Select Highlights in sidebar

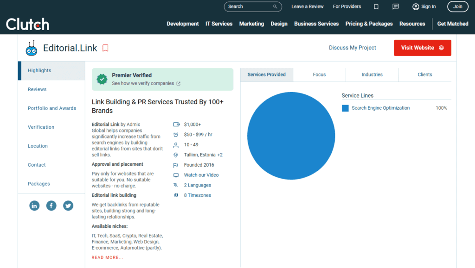point(51,70)
